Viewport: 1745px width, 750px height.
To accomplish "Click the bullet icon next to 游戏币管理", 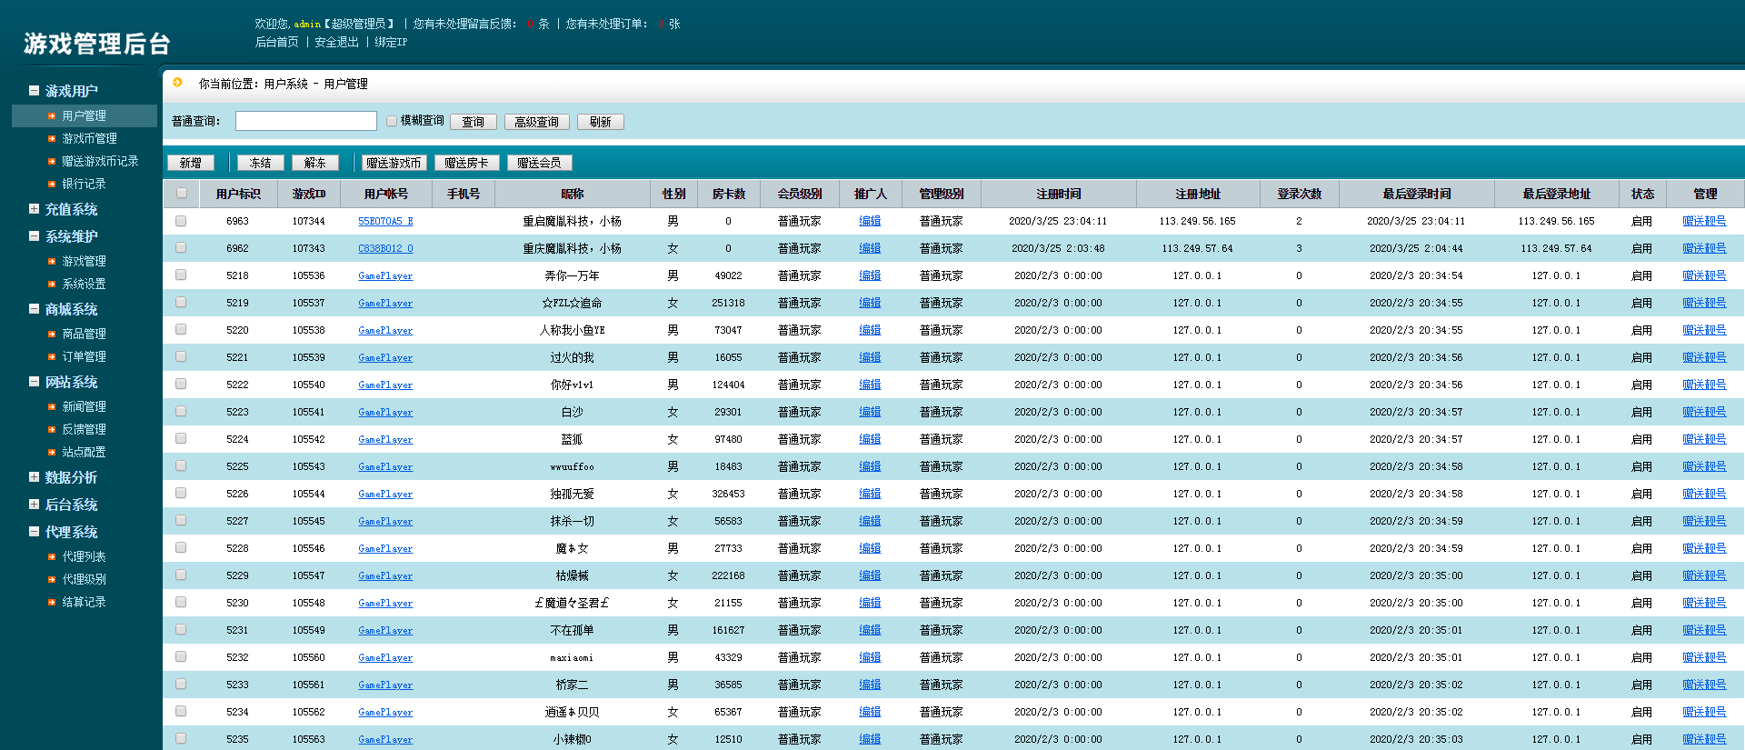I will click(52, 139).
